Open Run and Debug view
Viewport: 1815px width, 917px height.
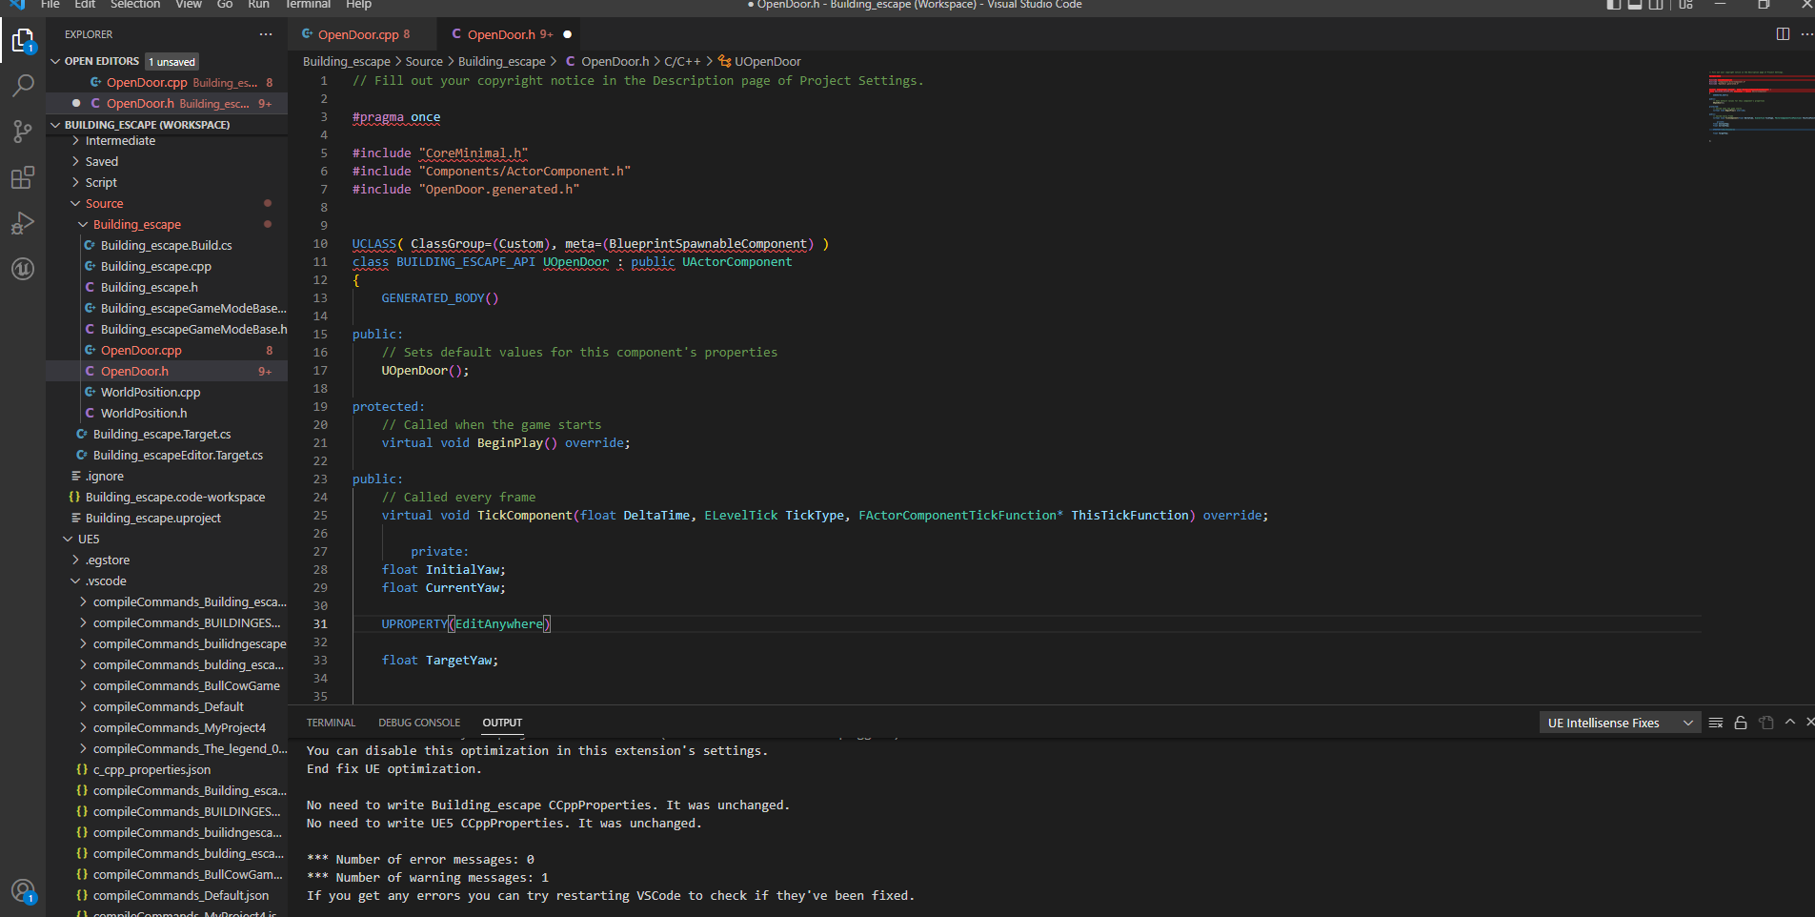pos(23,223)
